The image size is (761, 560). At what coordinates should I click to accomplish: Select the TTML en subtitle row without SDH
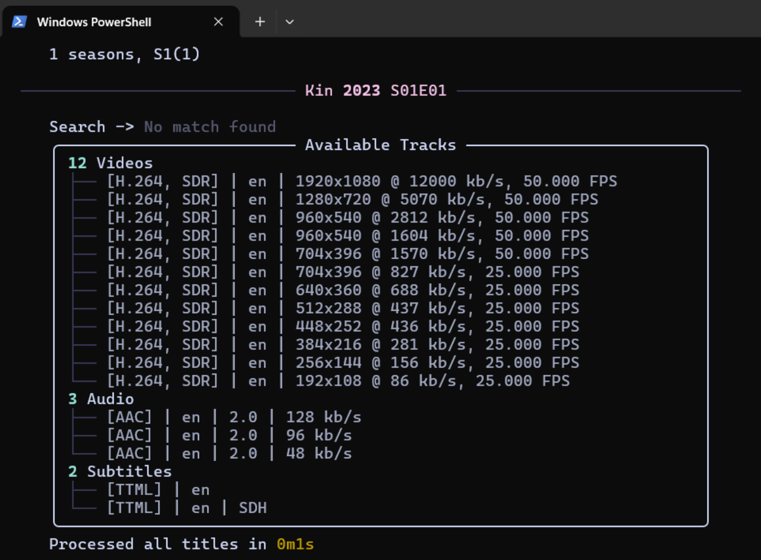point(158,490)
